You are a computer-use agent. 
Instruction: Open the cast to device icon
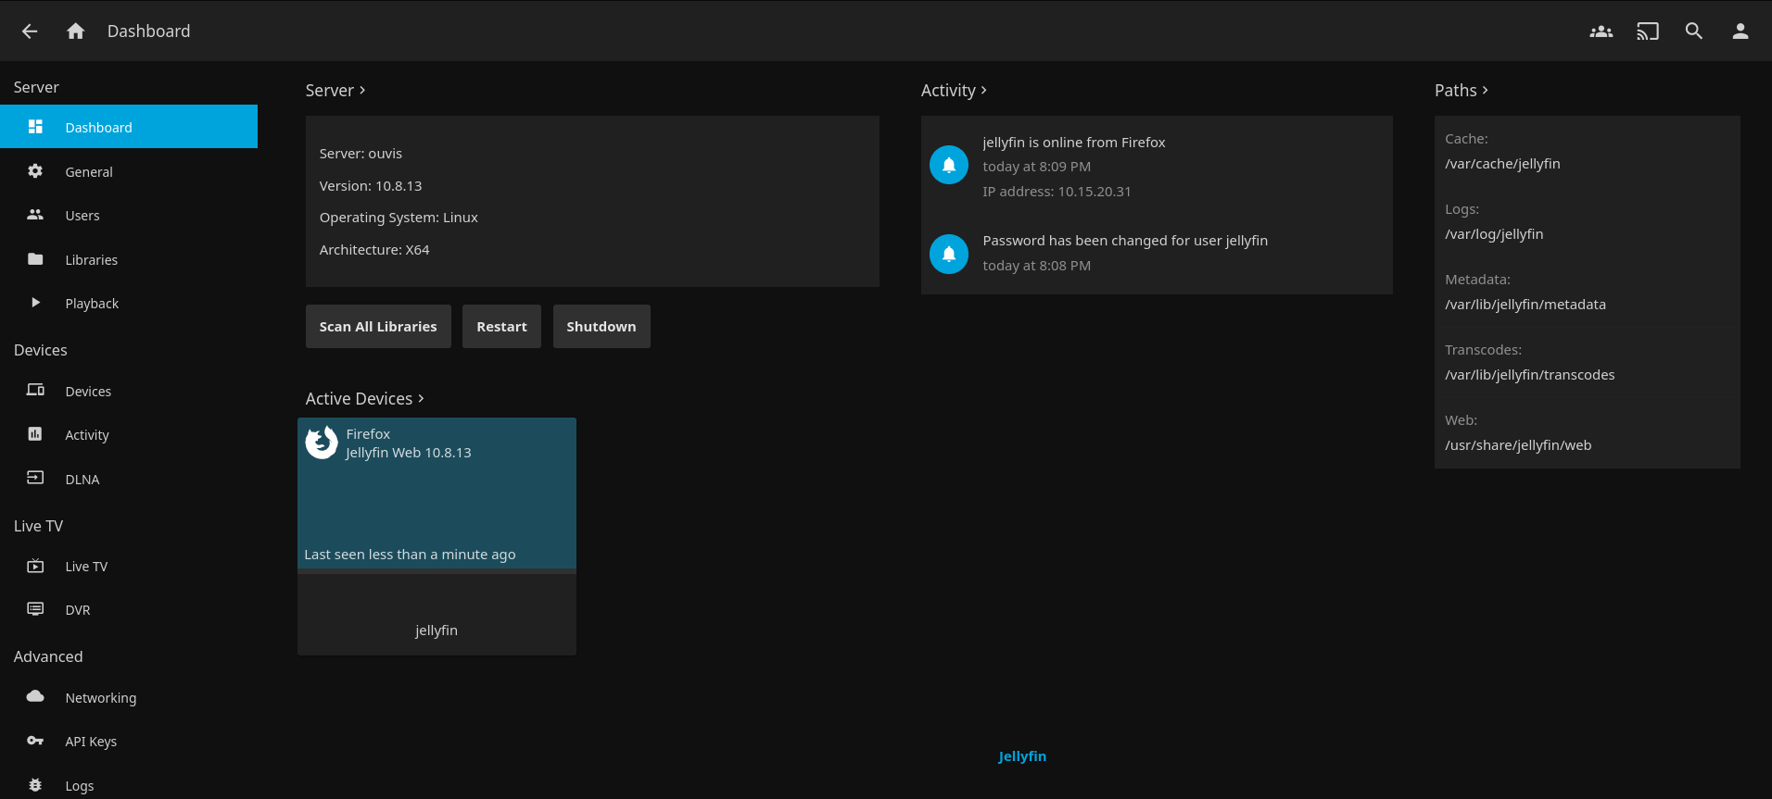[1648, 31]
